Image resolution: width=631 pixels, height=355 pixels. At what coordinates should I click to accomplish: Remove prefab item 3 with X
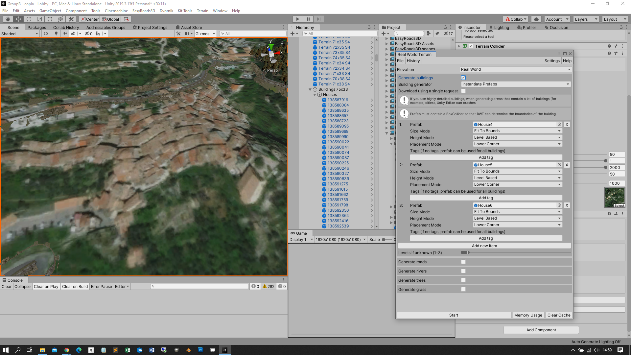click(x=567, y=205)
